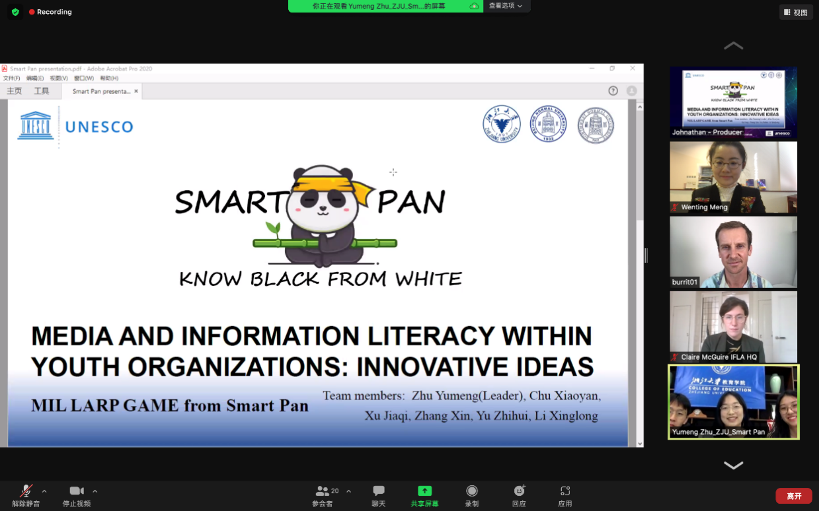
Task: Open the chat (聊天) panel
Action: [378, 492]
